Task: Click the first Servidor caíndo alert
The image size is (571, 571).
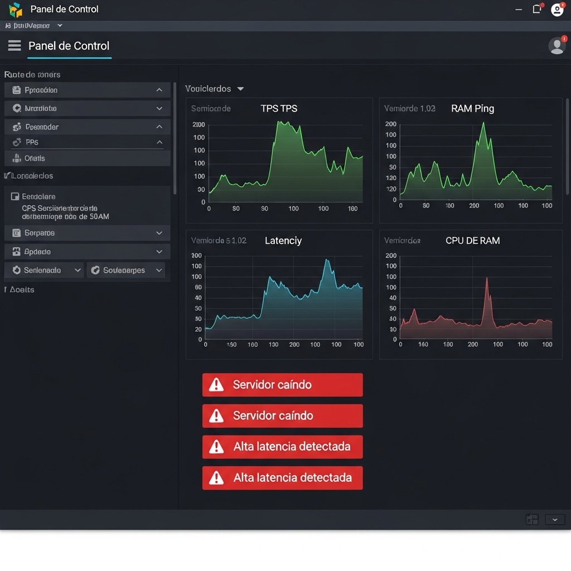Action: 283,385
